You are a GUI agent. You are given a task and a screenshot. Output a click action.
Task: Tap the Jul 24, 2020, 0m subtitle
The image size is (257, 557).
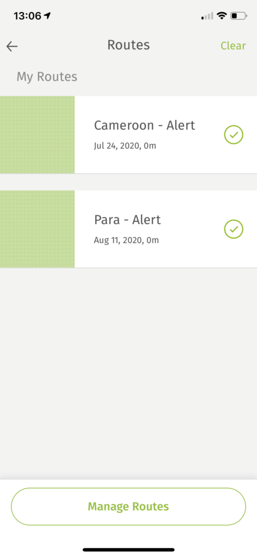coord(125,146)
